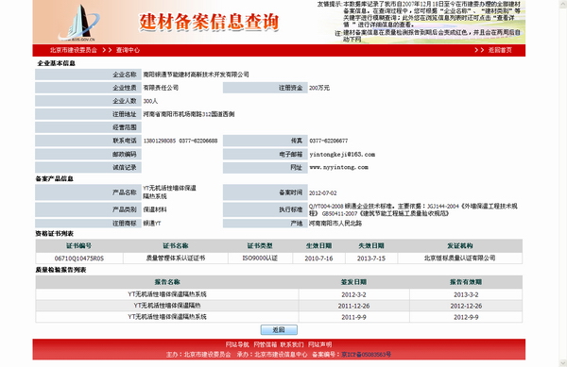Click the 有限责任公司 value

pos(161,88)
